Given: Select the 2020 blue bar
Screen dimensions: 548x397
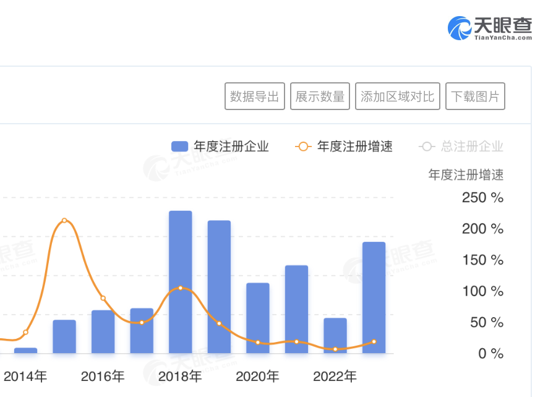Looking at the screenshot, I should pyautogui.click(x=258, y=318).
